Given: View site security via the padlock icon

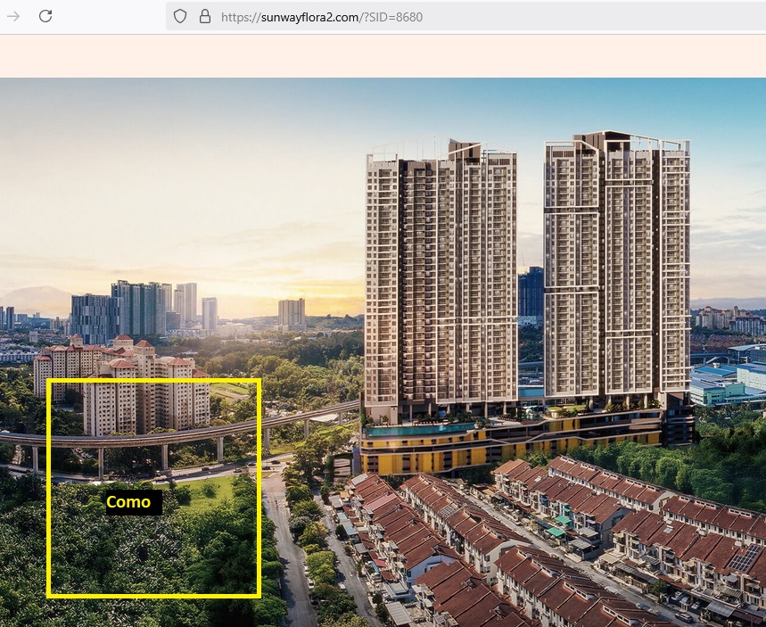Looking at the screenshot, I should (x=204, y=16).
